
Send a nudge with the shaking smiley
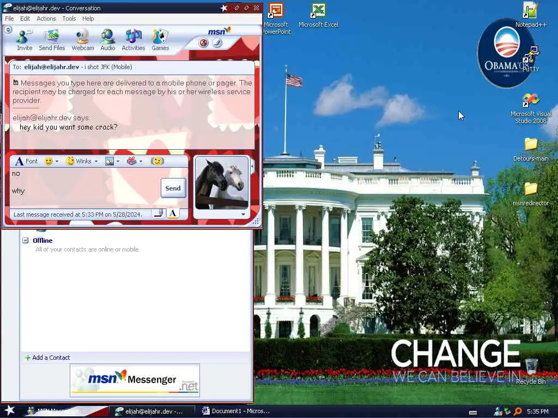[x=157, y=161]
